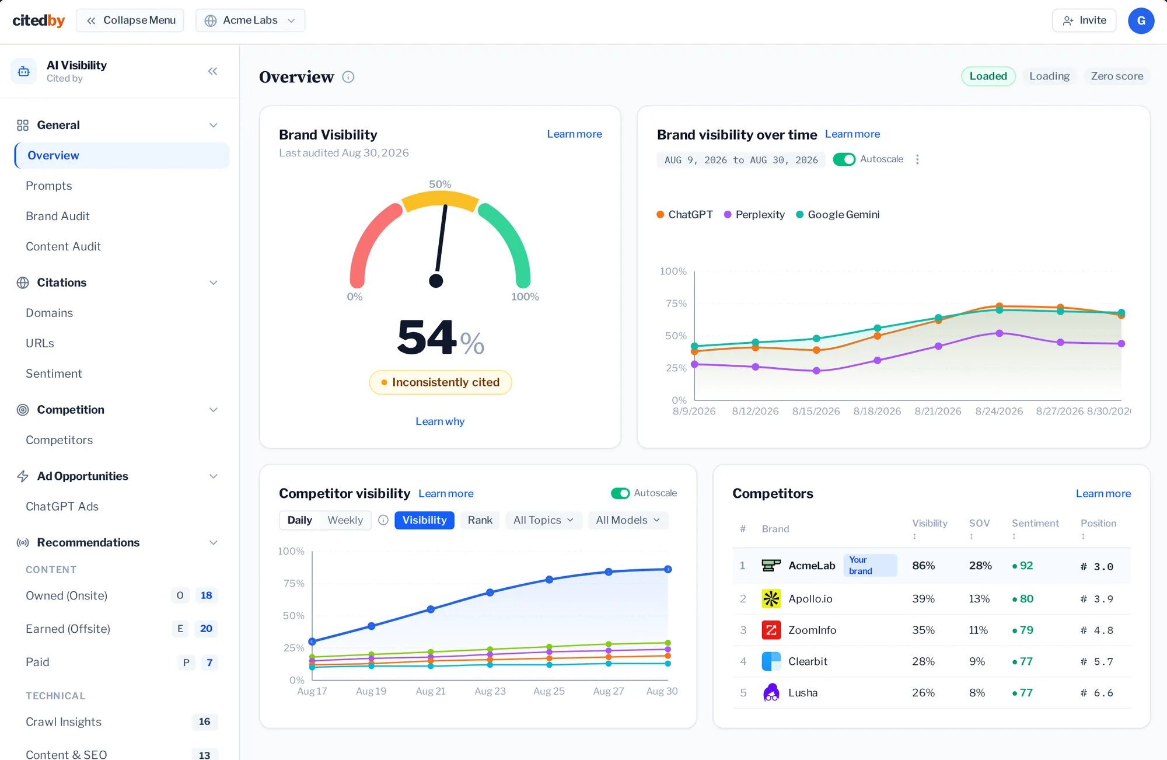The height and width of the screenshot is (760, 1167).
Task: Select the Visibility metric button
Action: [424, 520]
